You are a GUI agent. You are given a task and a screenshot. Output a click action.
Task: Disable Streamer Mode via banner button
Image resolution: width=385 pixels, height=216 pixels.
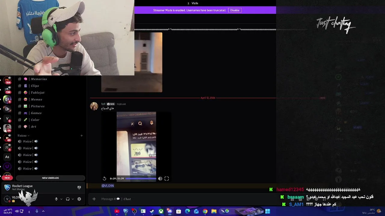[x=235, y=10]
